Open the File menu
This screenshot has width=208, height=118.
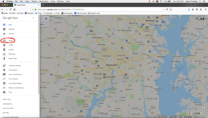16,1
